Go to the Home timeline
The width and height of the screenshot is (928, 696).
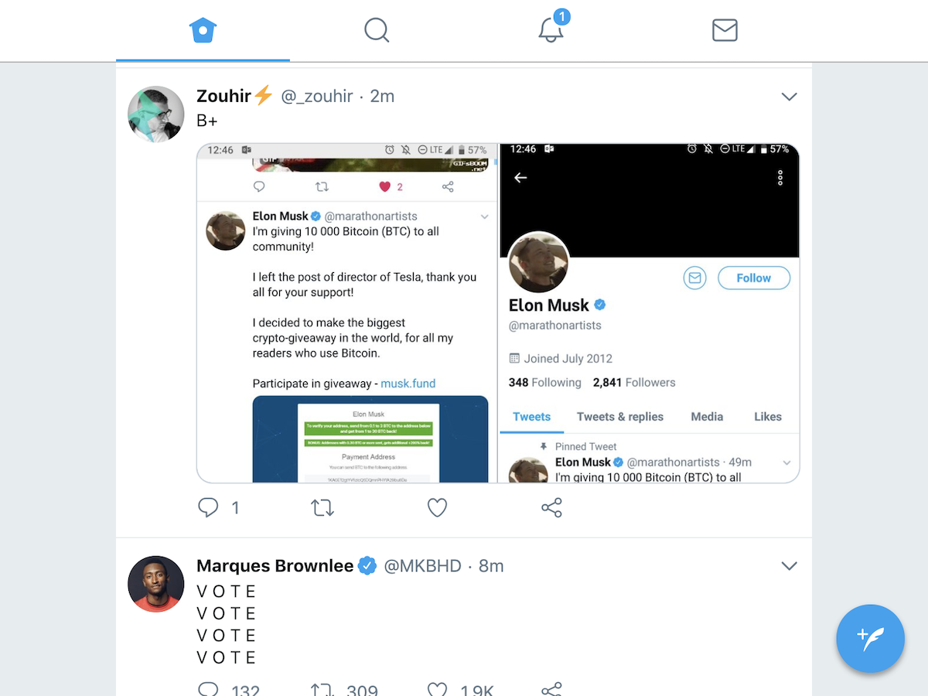[x=203, y=30]
